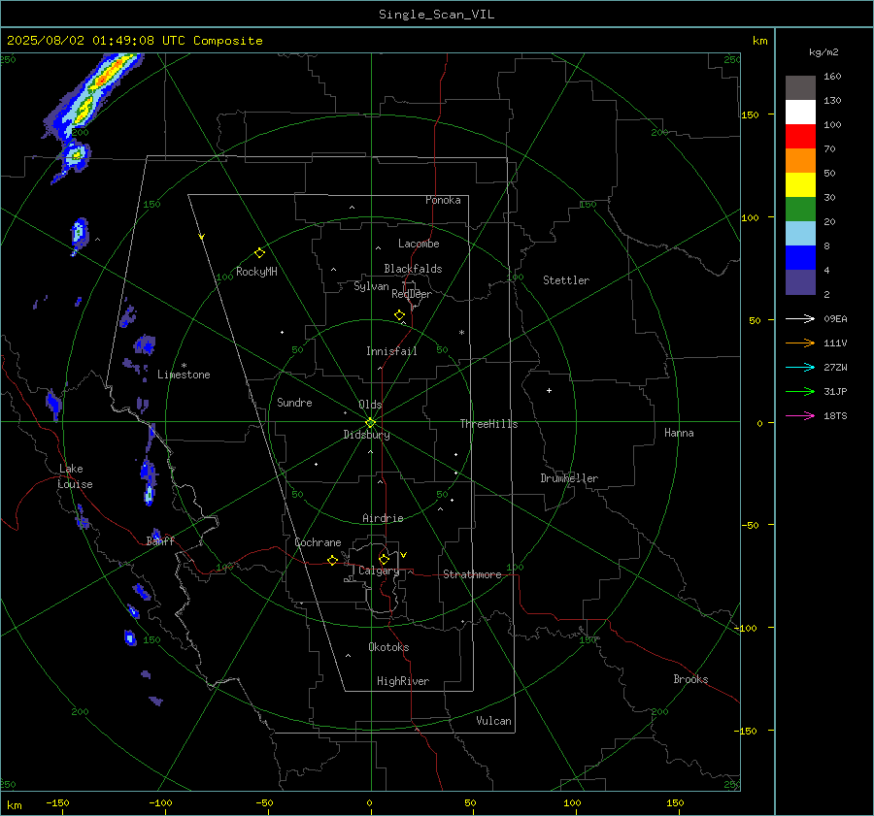Click the yellow V marker right of Calgary diamond
874x816 pixels.
[404, 555]
